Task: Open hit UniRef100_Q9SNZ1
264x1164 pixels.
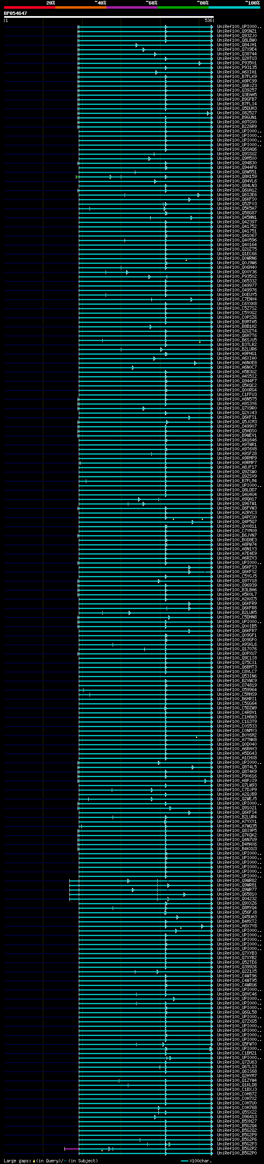Action: pyautogui.click(x=237, y=31)
